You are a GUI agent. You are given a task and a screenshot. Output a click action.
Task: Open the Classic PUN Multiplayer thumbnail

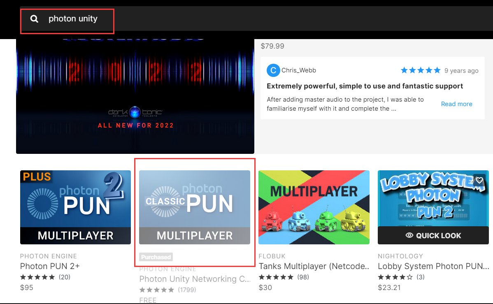[x=195, y=207]
